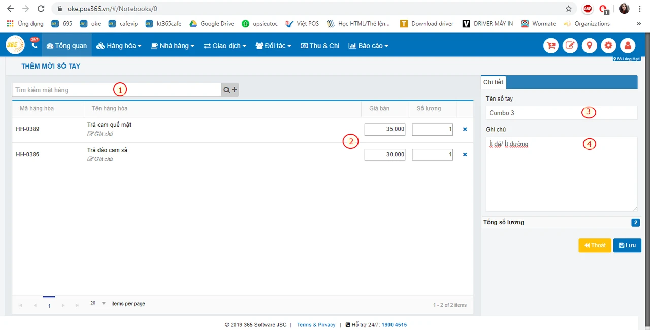The width and height of the screenshot is (650, 330).
Task: Show more bookmarks chevron
Action: (638, 23)
